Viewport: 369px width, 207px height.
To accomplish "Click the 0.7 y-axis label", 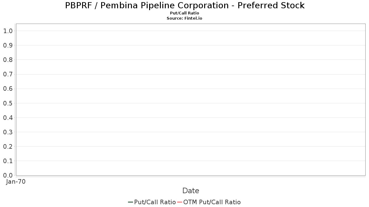I will point(8,74).
